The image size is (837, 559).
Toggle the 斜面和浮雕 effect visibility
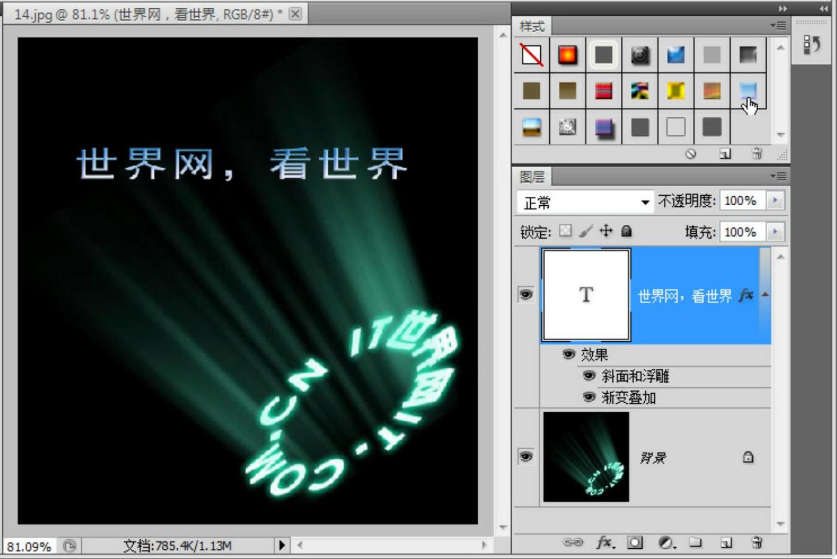(x=589, y=376)
